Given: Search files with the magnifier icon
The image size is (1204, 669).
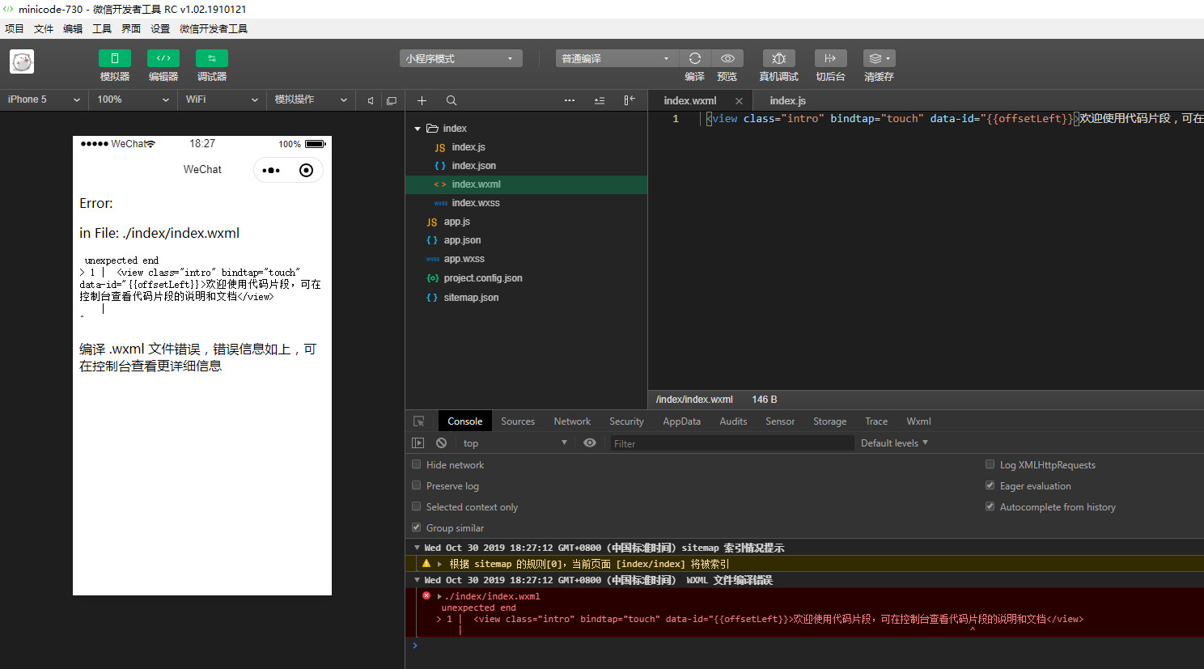Looking at the screenshot, I should pos(451,100).
